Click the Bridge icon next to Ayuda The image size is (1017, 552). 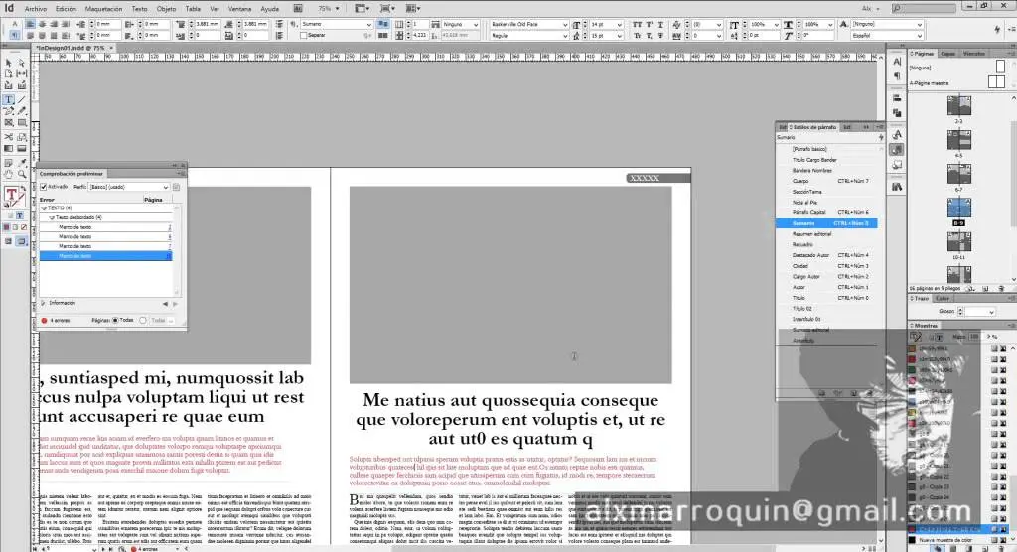298,8
